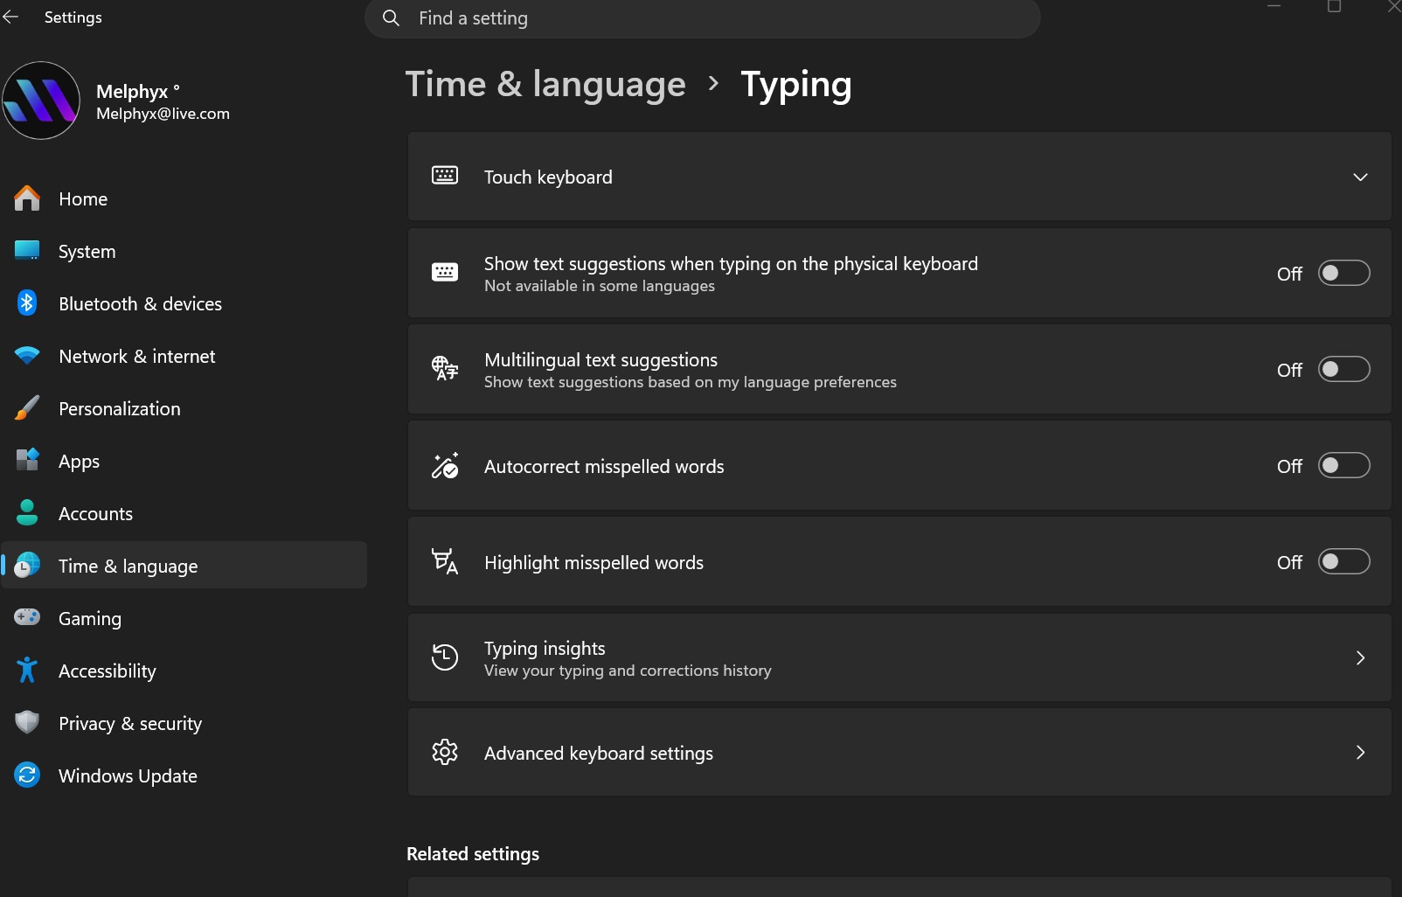The width and height of the screenshot is (1402, 897).
Task: Open Typing insights via its chevron
Action: pos(1360,657)
